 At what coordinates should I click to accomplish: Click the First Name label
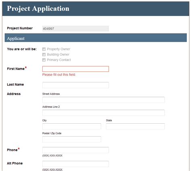point(16,69)
